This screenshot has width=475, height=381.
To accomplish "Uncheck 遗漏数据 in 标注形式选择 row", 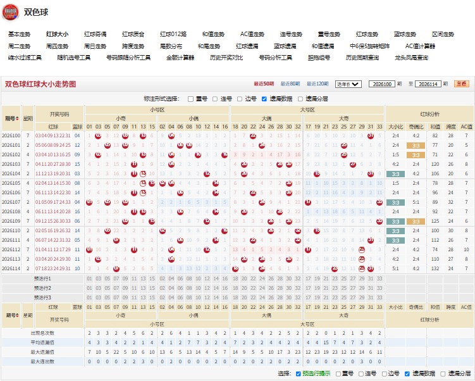I will tap(264, 99).
